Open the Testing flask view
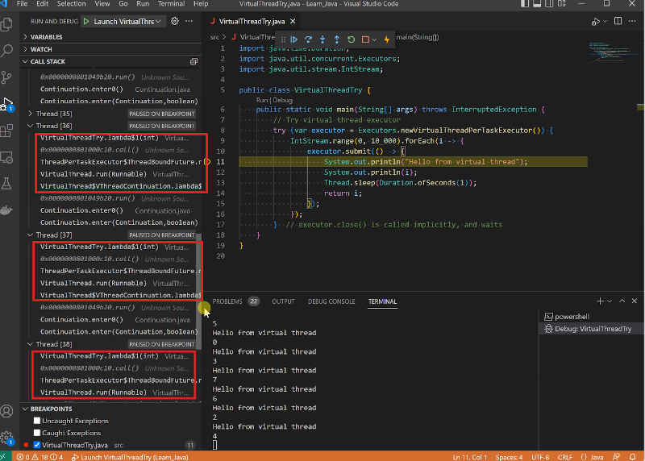Viewport: 645px width, 461px height. pos(6,184)
